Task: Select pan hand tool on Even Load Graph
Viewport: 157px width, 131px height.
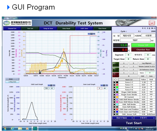Action: point(107,85)
